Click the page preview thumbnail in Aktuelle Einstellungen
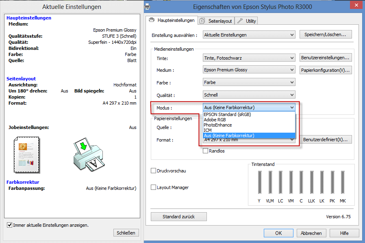Viewport: 365px width, 243px height. [27, 155]
